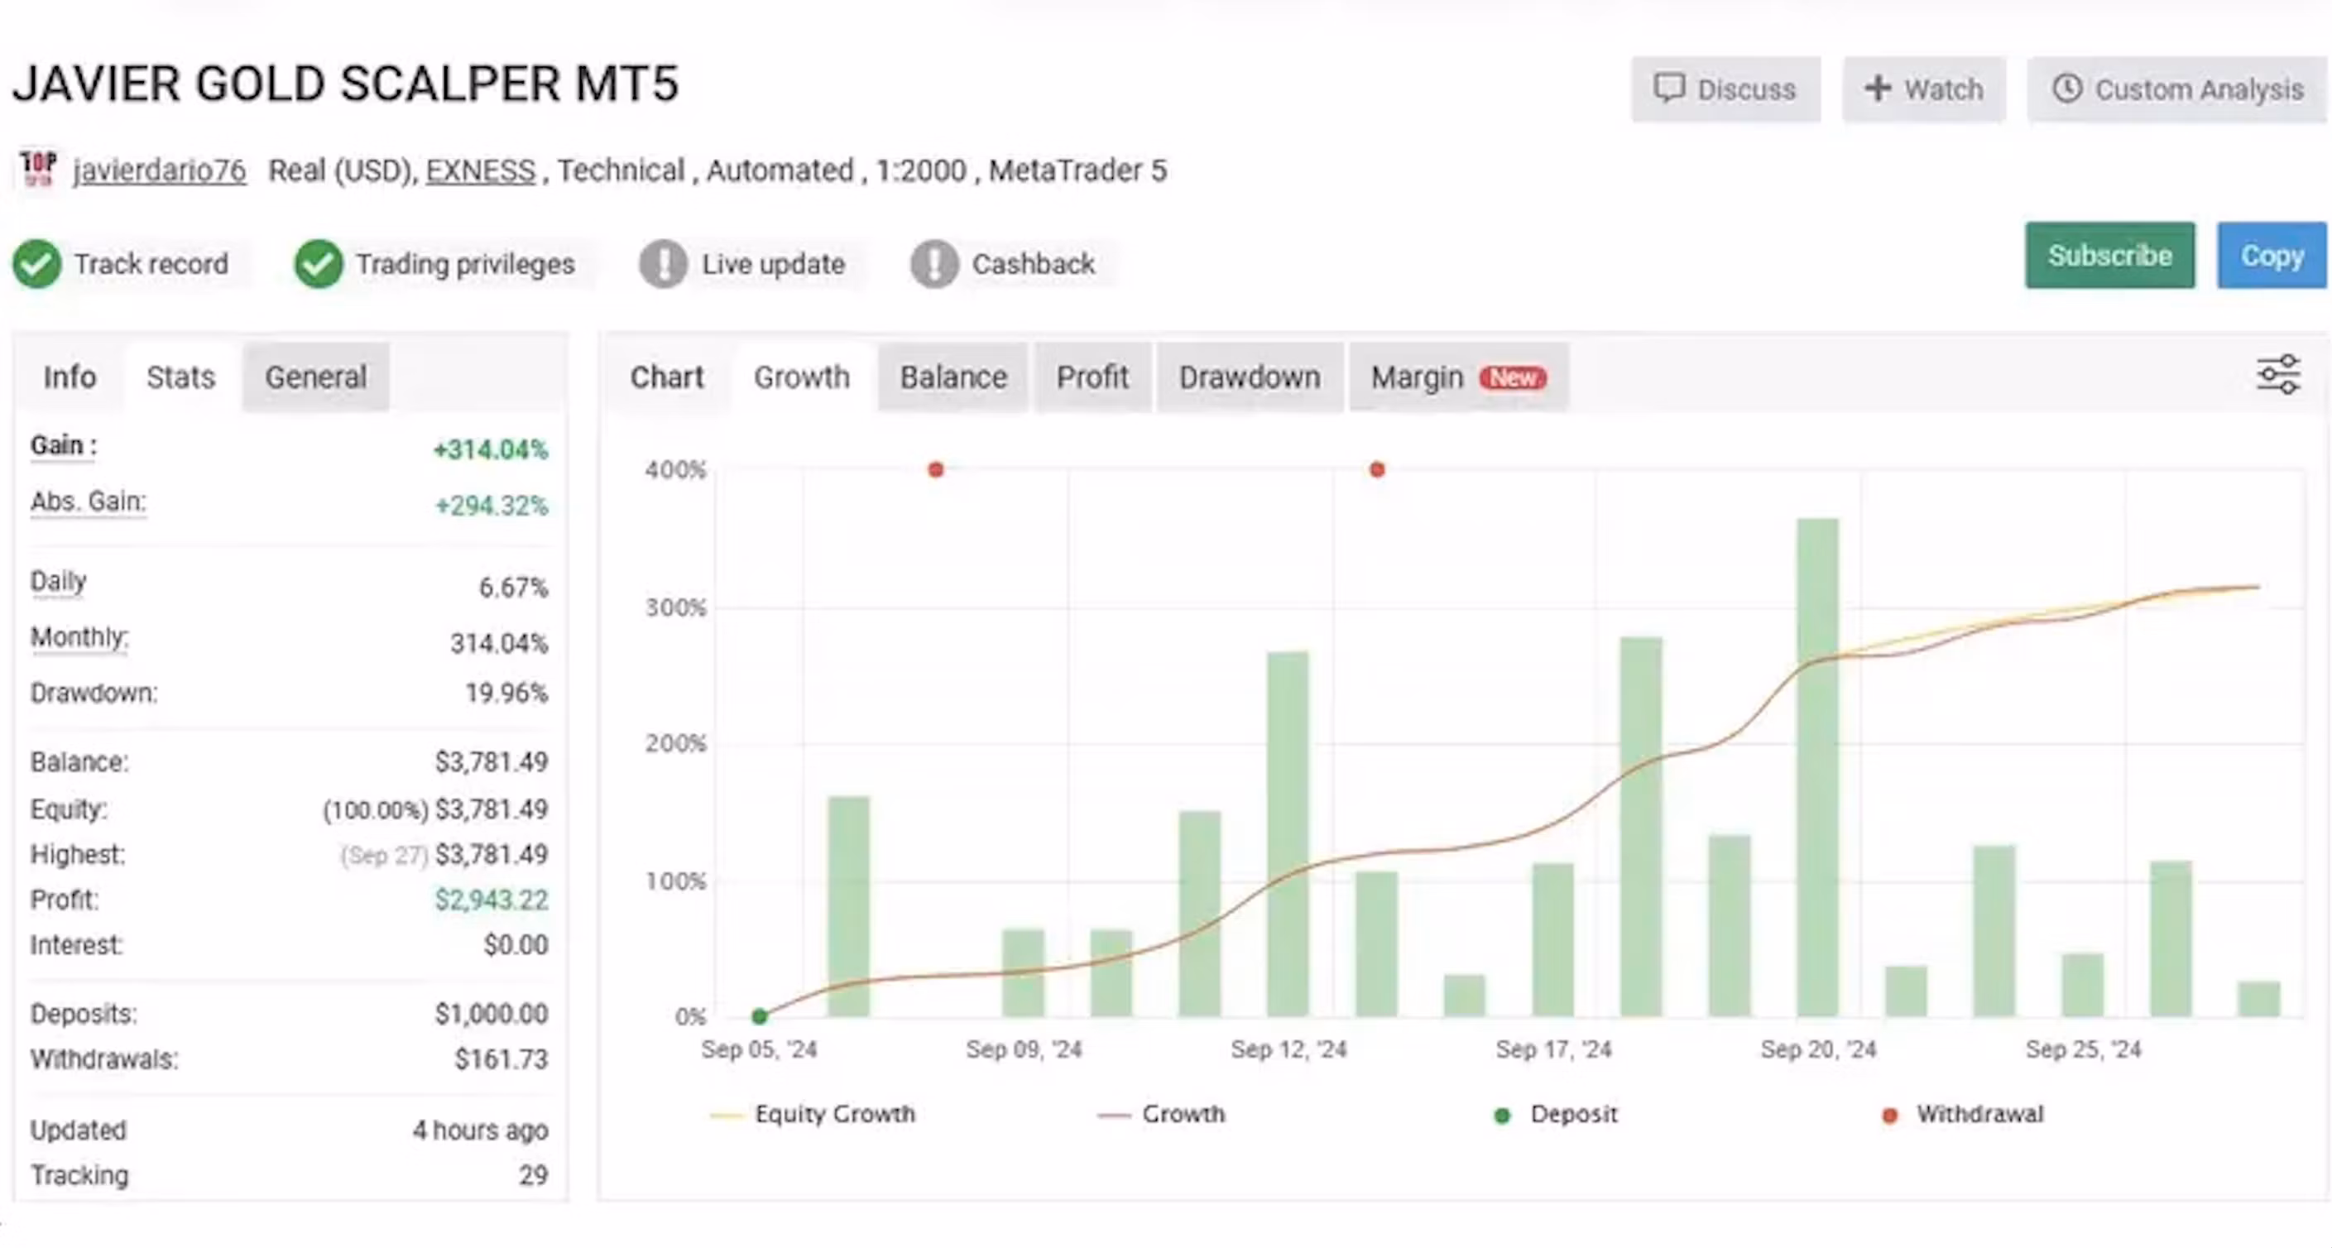This screenshot has height=1248, width=2332.
Task: Toggle Withdrawal legend series
Action: (1963, 1114)
